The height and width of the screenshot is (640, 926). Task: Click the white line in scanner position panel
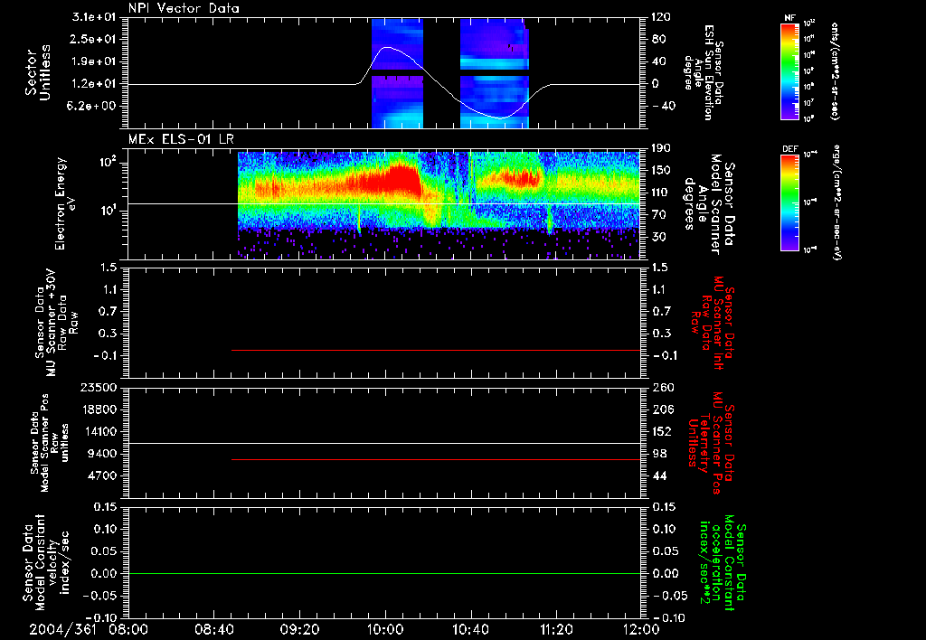[383, 443]
